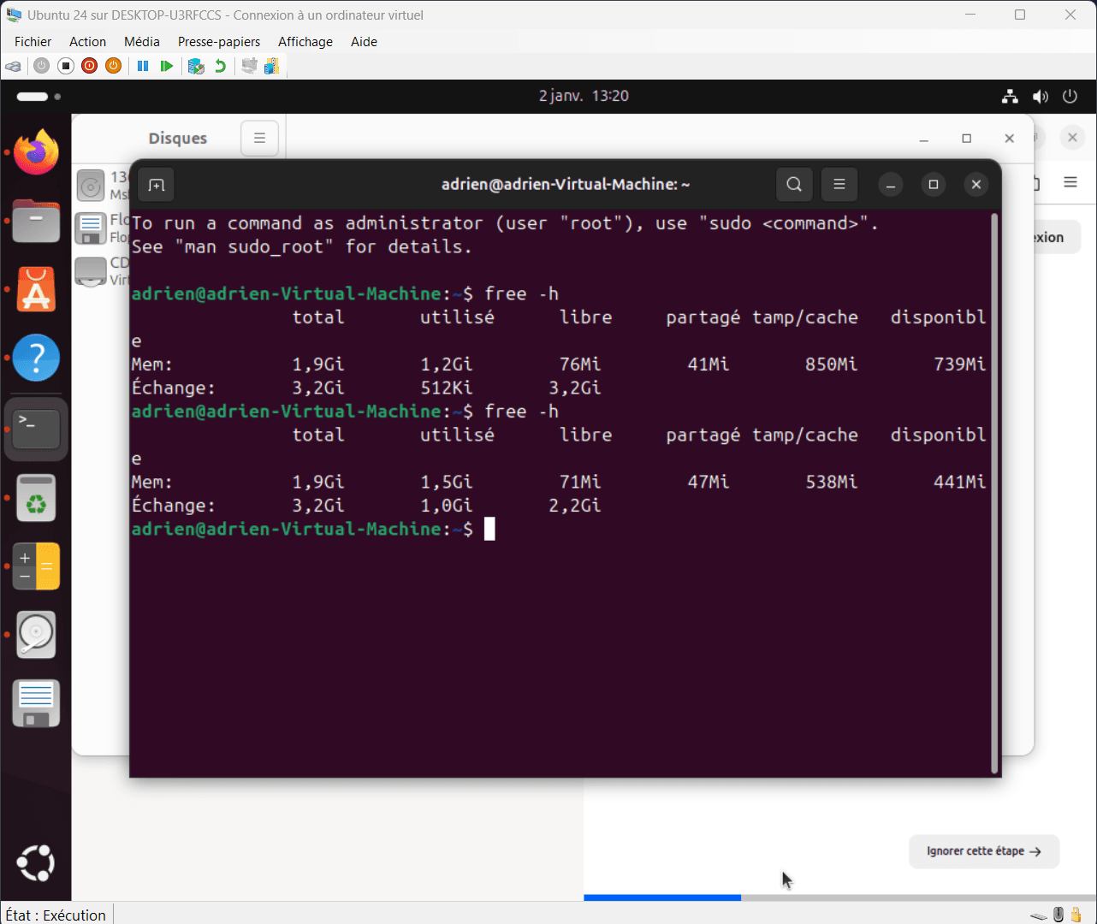Click the Checkpoint icon in the Hyper-V toolbar
Screen dimensions: 1097x924
click(x=195, y=66)
